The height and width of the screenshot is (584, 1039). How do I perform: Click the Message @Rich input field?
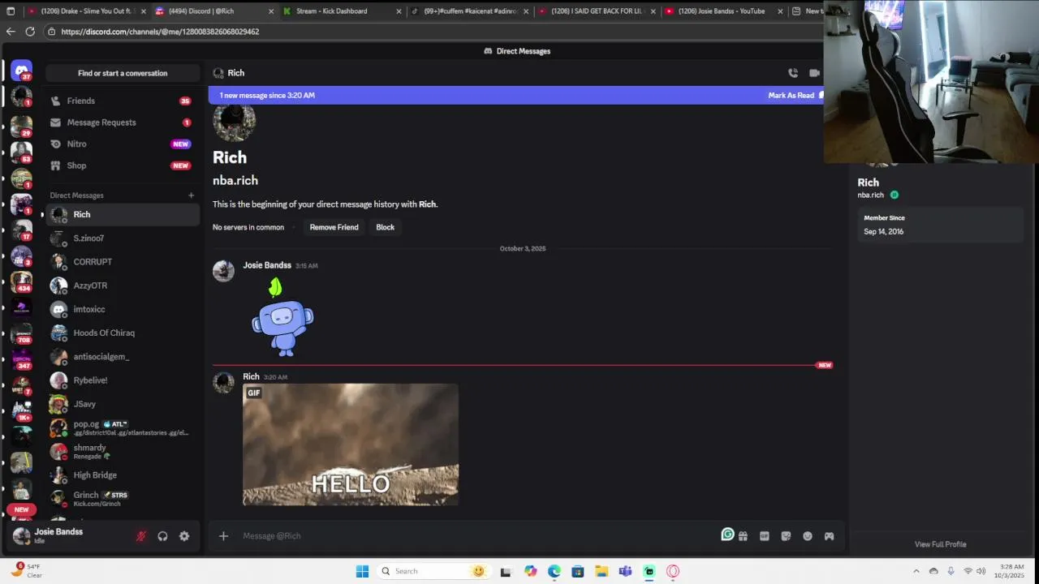479,536
